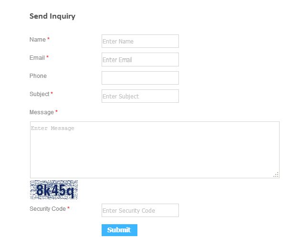Click the red asterisk beside Name
Image resolution: width=302 pixels, height=239 pixels.
[x=49, y=40]
